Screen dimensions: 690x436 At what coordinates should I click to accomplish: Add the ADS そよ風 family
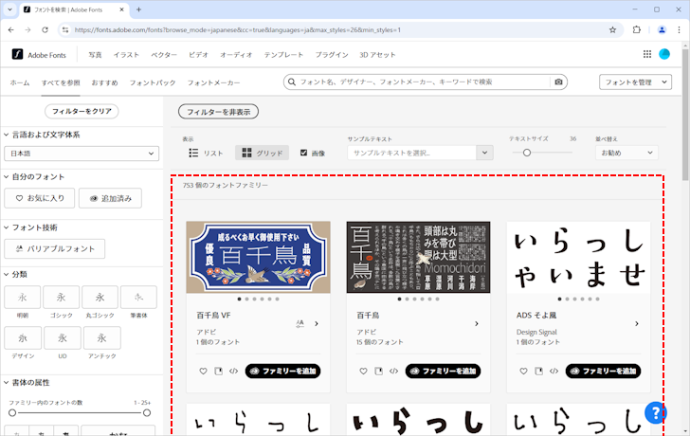point(603,371)
